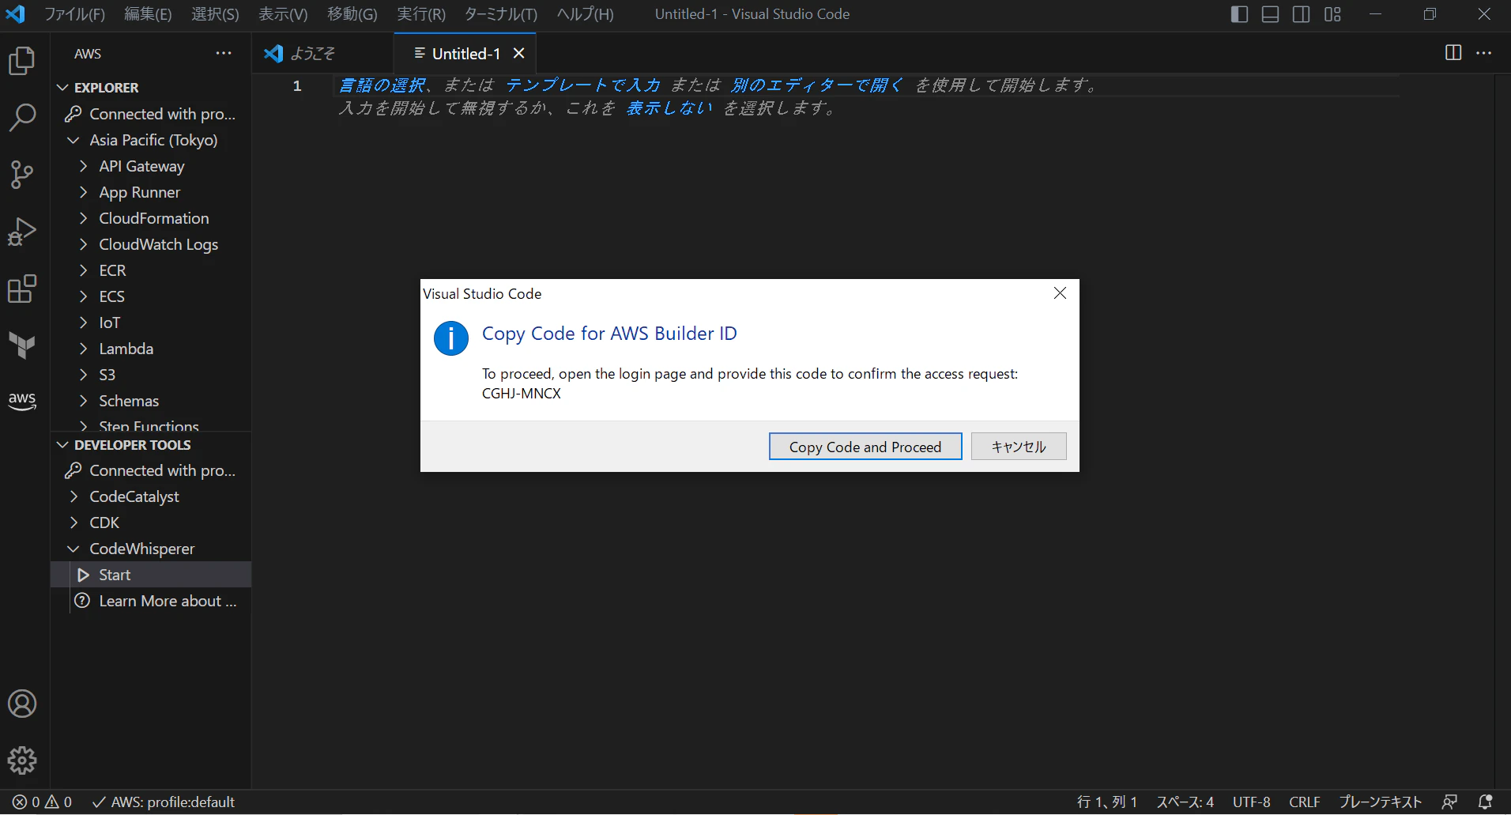Expand the S3 node
Screen dimensions: 1511x815
(x=83, y=375)
